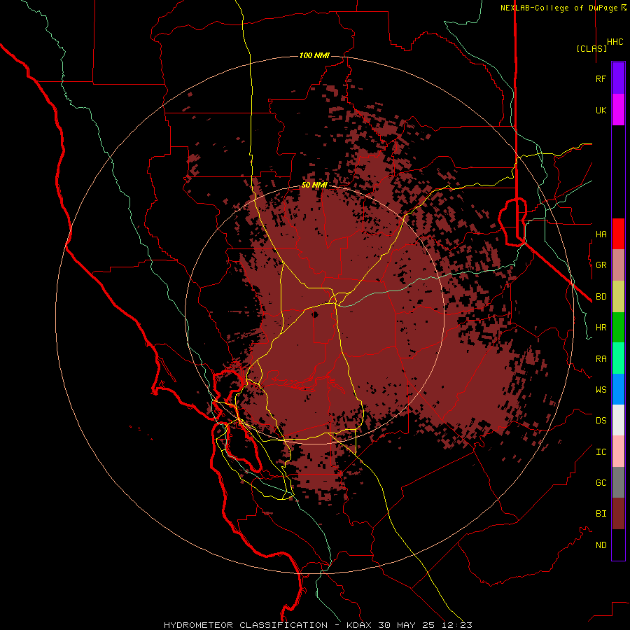Click the small black dot near radar center
The height and width of the screenshot is (630, 630).
(x=316, y=314)
